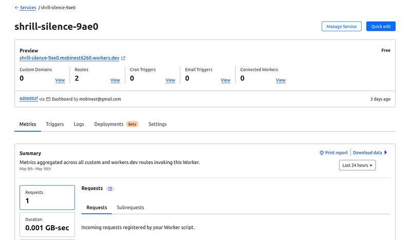The height and width of the screenshot is (240, 411).
Task: Select the Requests metric card
Action: pyautogui.click(x=47, y=197)
